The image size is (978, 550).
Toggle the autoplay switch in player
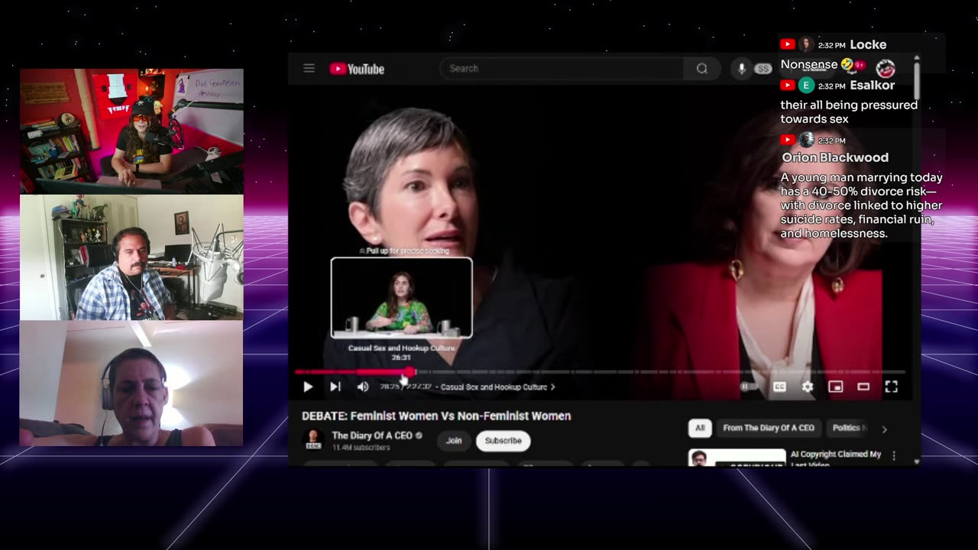[x=747, y=387]
